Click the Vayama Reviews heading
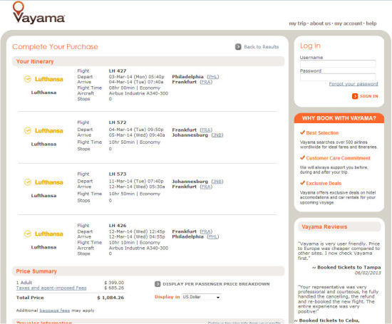Screen dimensions: 392x324 (x=324, y=227)
